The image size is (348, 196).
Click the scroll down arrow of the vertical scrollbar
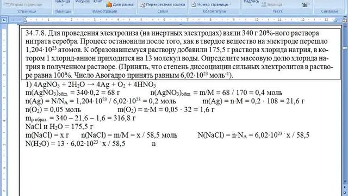[345, 182]
